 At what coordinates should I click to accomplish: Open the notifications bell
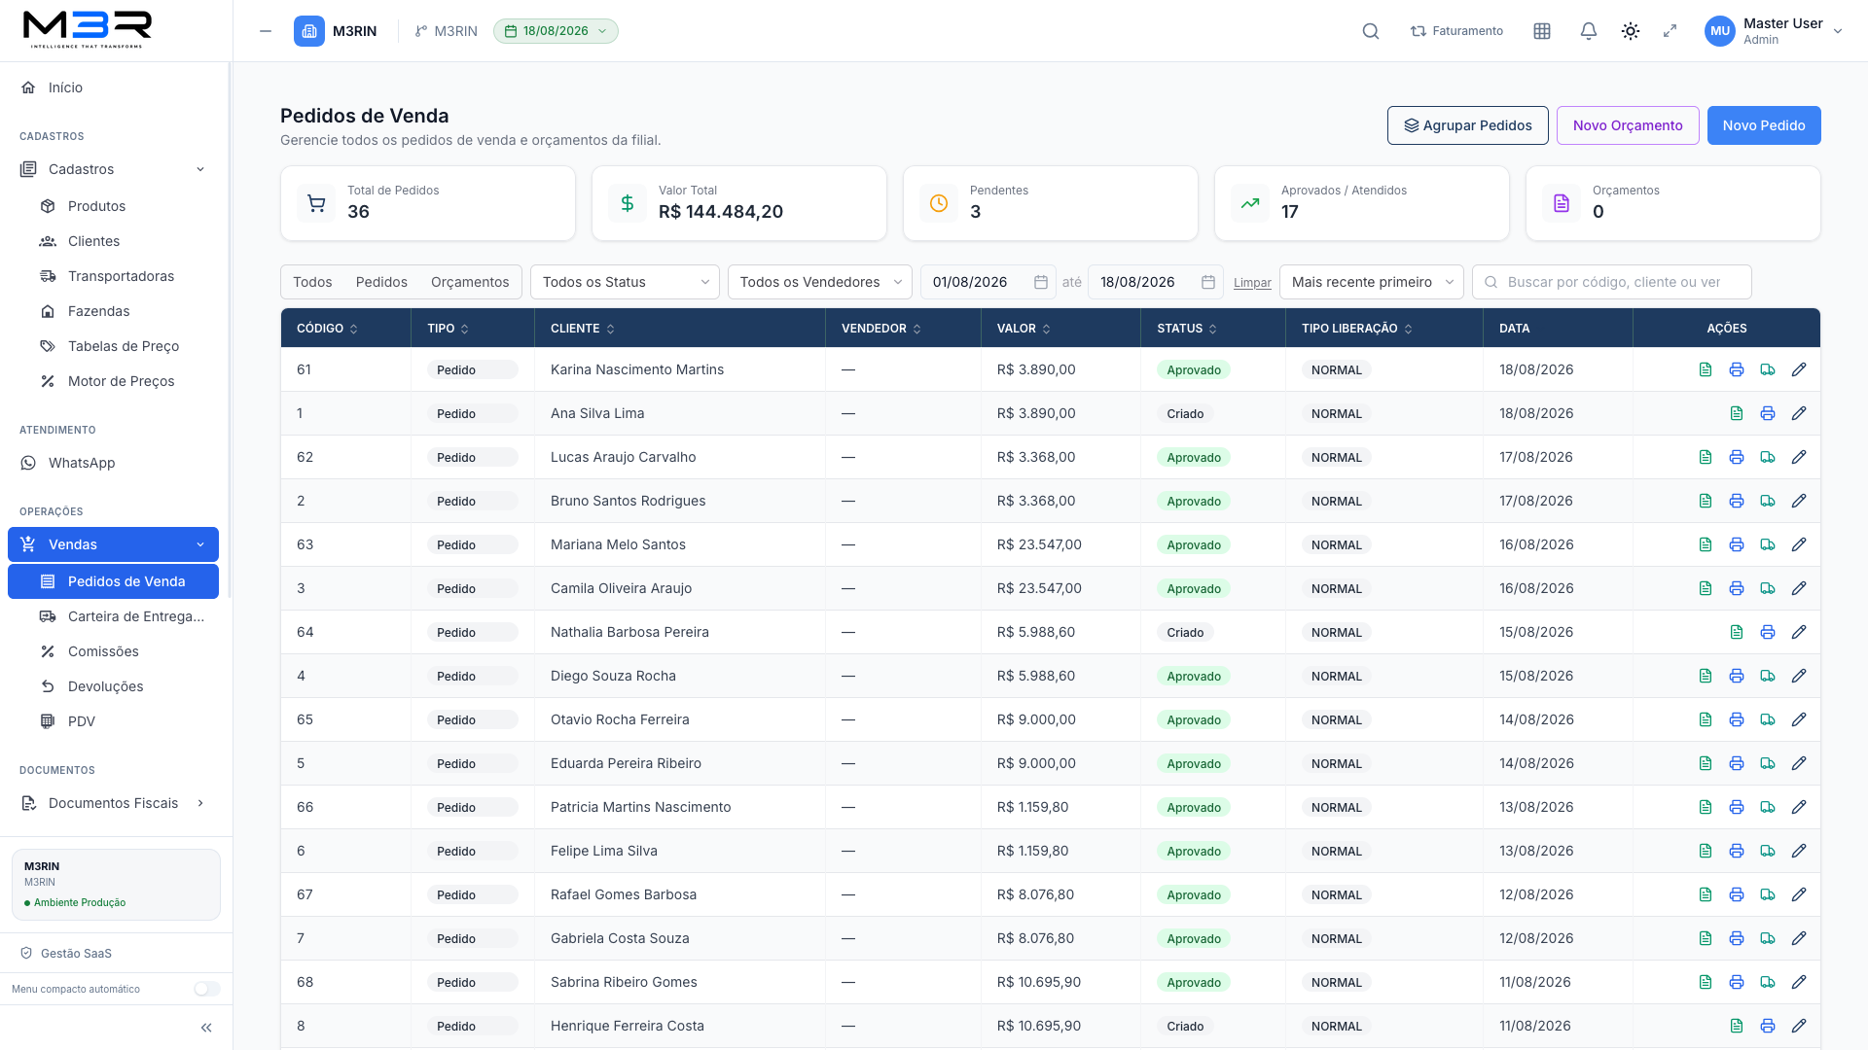pyautogui.click(x=1589, y=31)
